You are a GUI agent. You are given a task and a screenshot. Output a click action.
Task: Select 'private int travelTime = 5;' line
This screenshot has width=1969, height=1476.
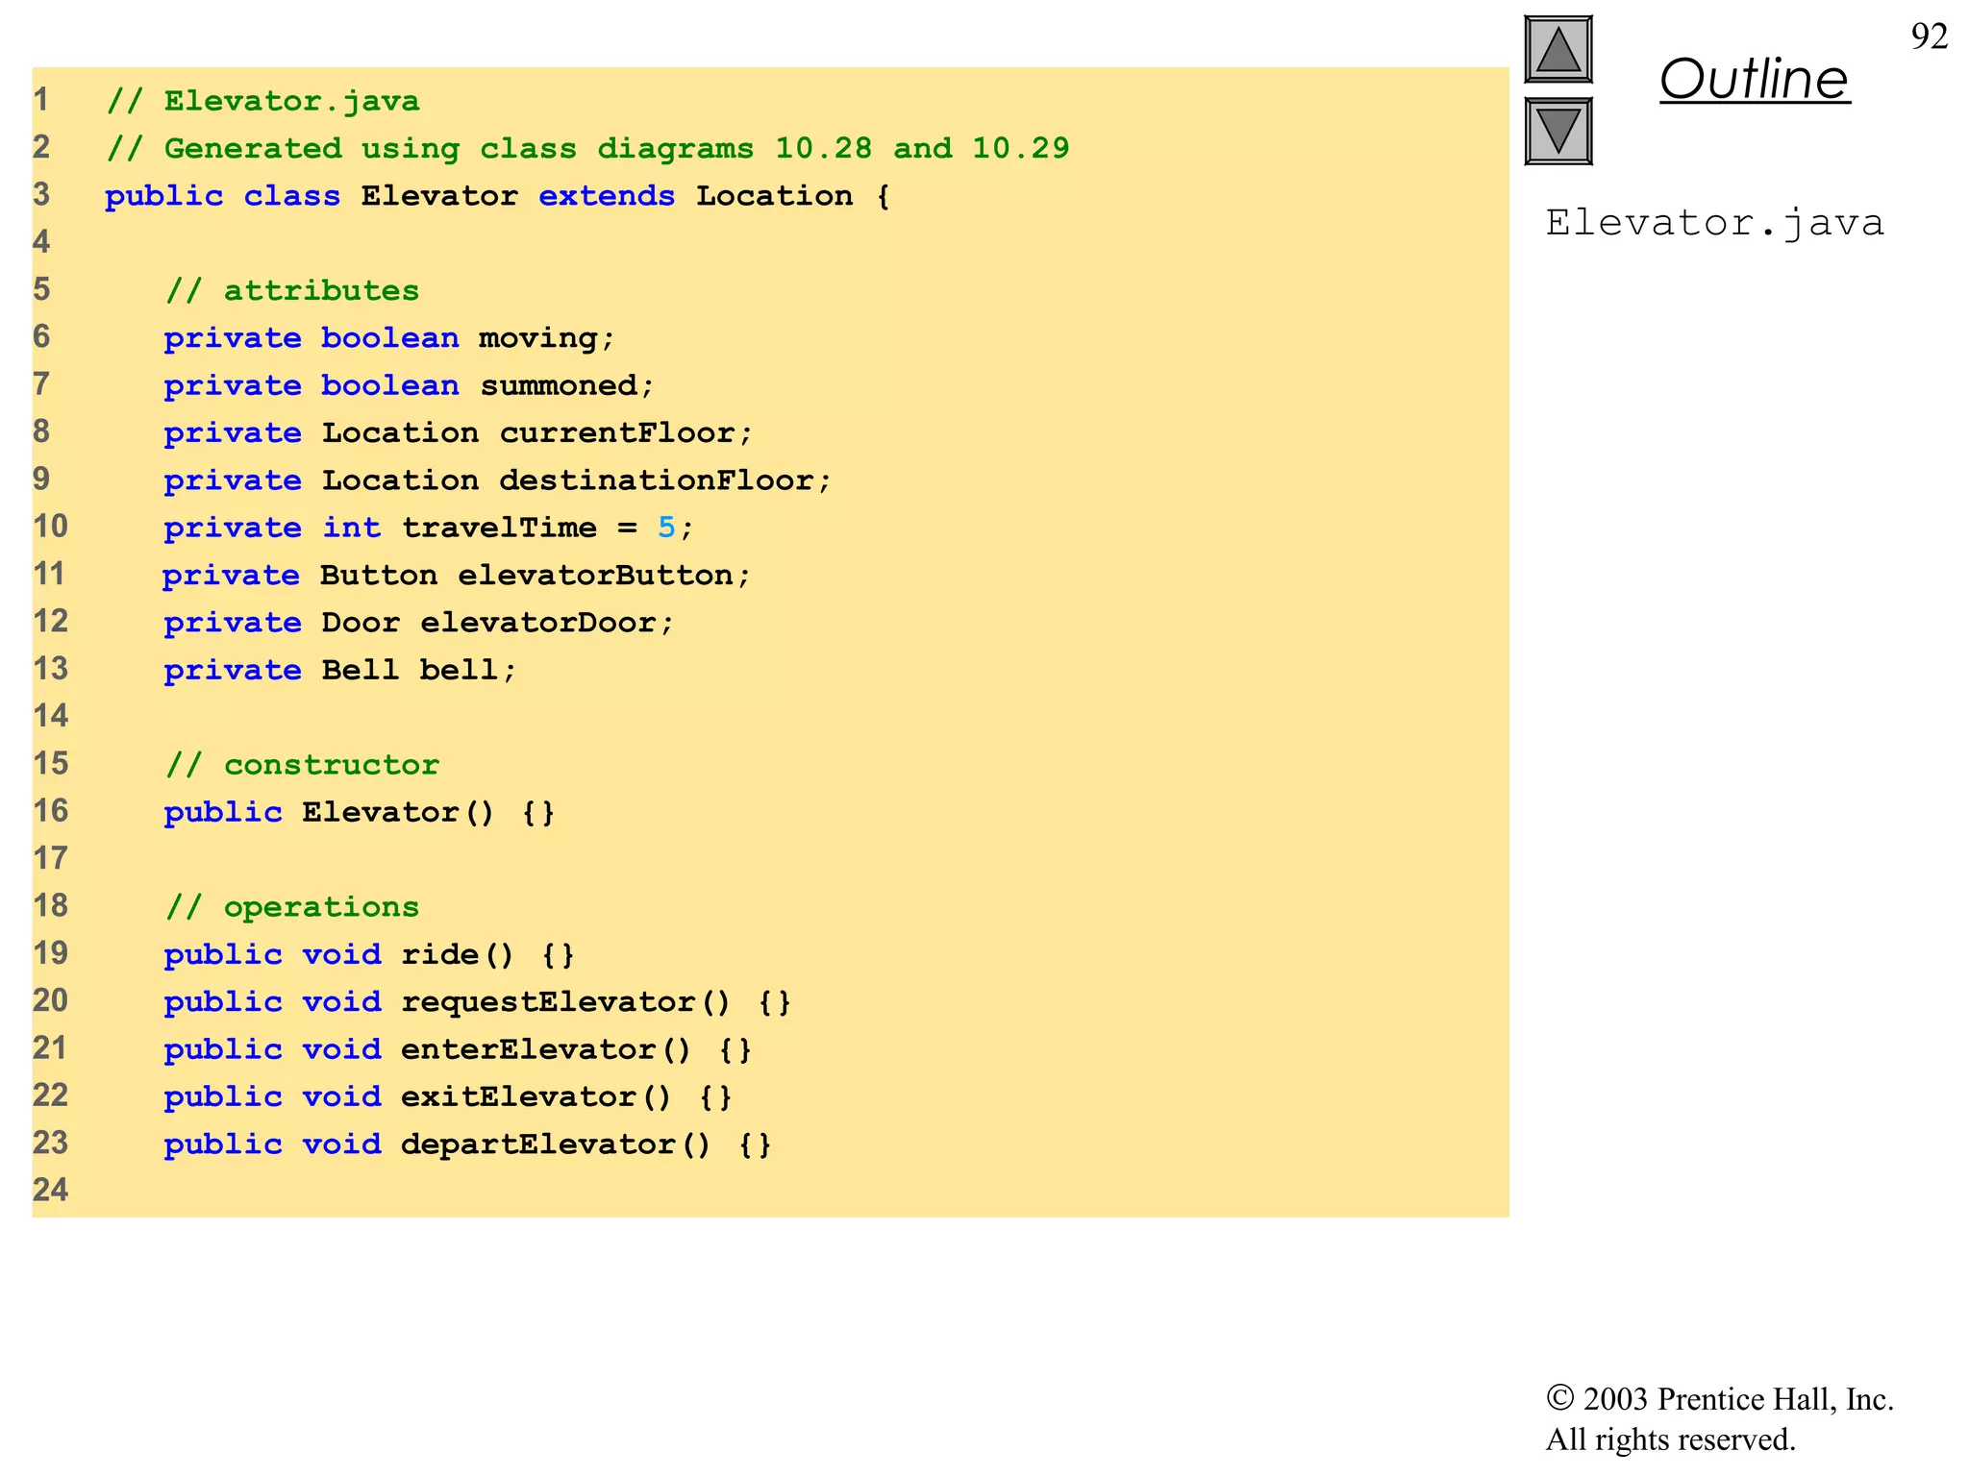click(x=429, y=528)
